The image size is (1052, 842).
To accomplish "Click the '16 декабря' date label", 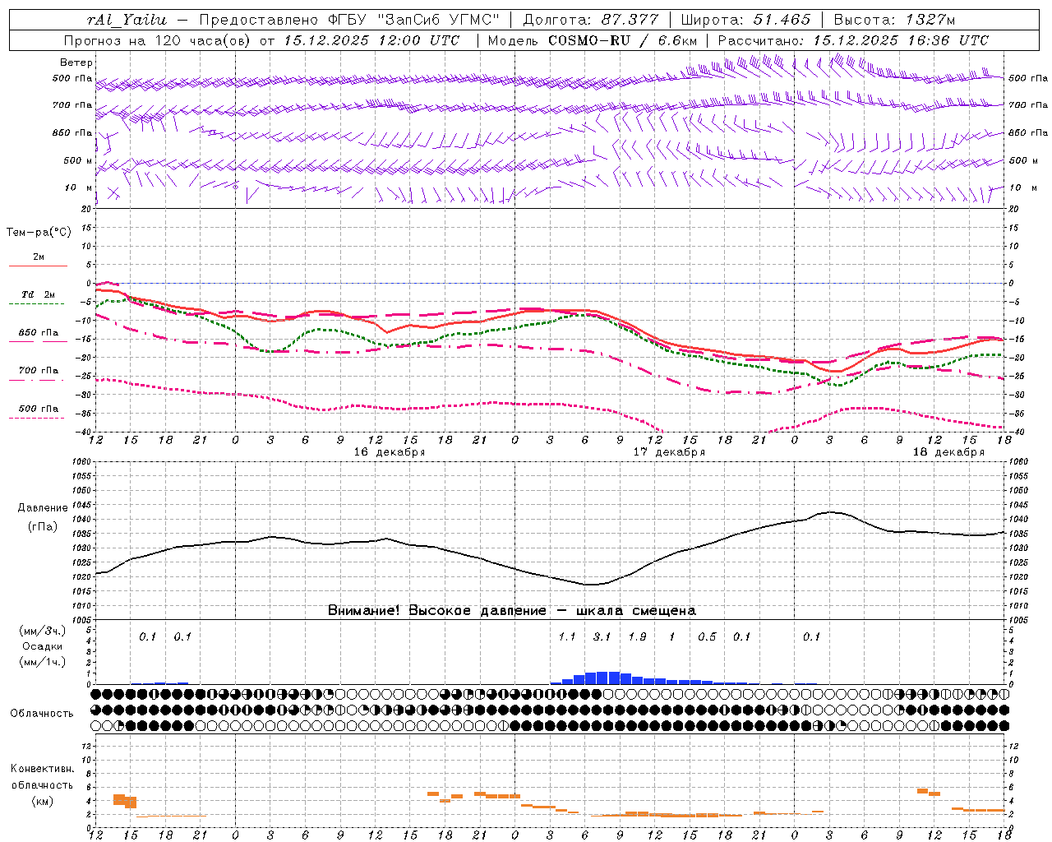I will pos(390,452).
